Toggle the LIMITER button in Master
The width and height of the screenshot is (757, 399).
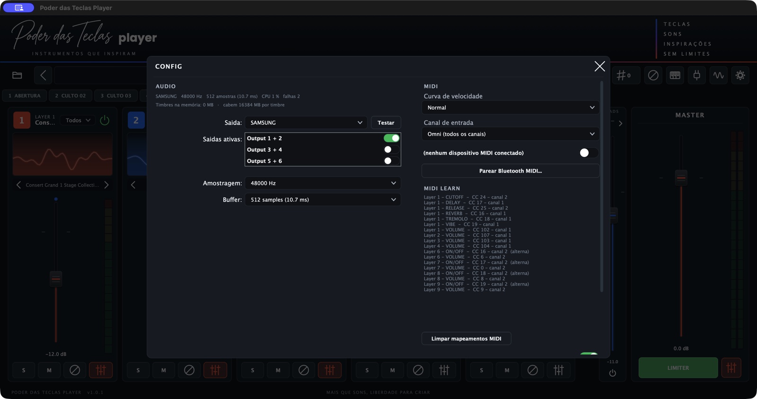click(x=678, y=368)
